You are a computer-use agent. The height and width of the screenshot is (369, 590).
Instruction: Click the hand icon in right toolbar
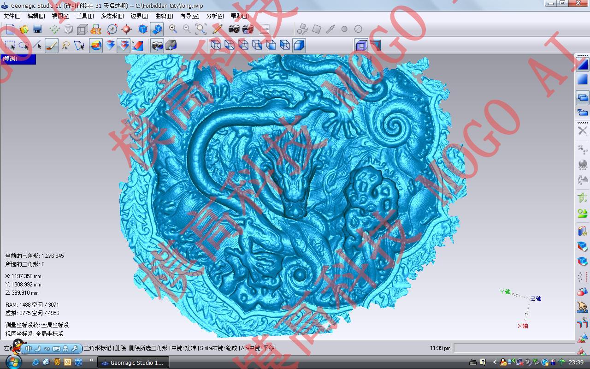pos(583,306)
